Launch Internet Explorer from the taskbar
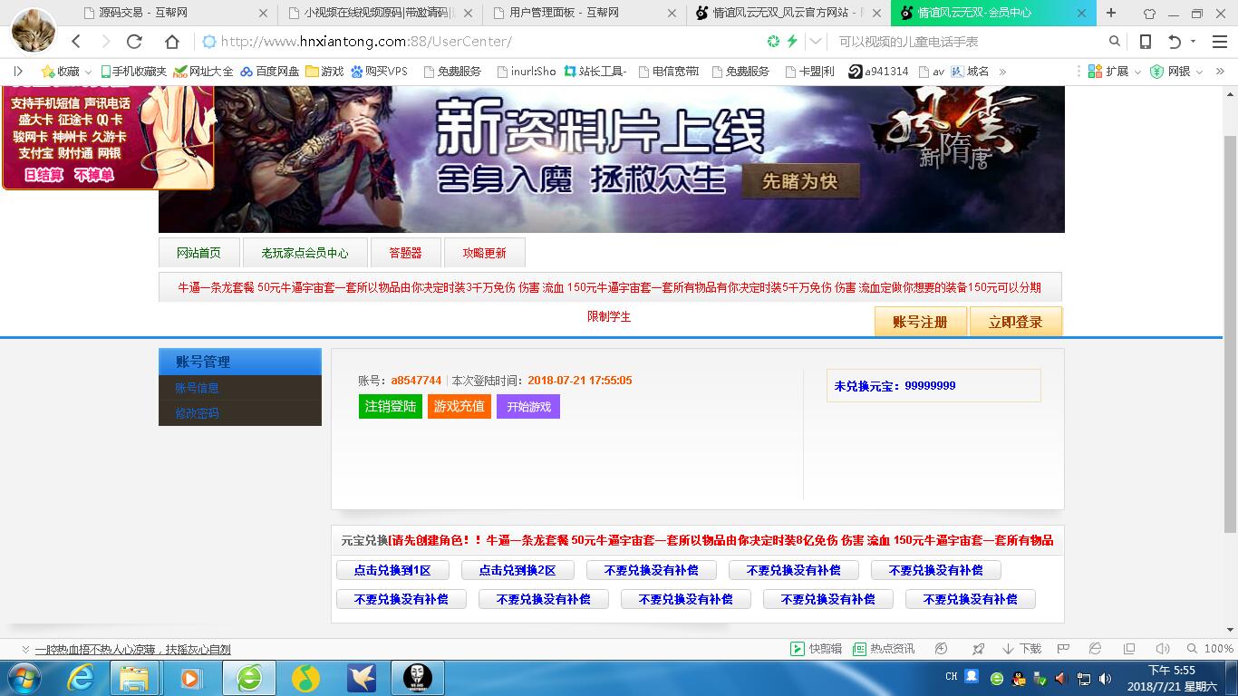 coord(81,678)
